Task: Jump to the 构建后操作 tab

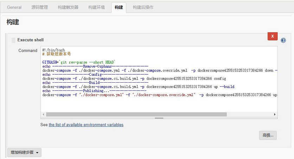Action: (143, 7)
